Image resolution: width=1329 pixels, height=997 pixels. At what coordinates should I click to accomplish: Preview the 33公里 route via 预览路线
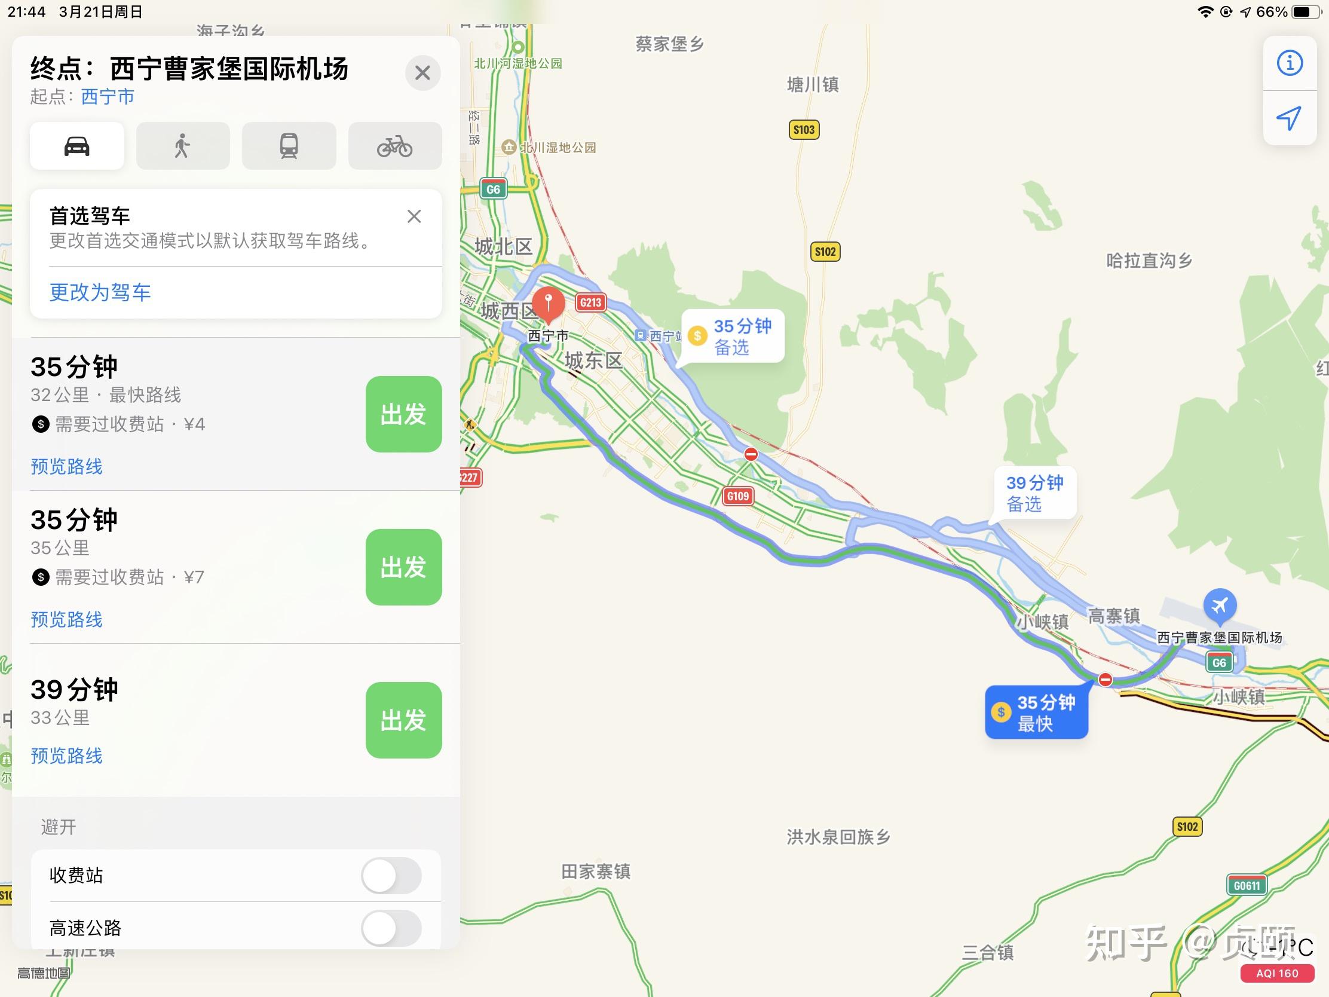coord(67,756)
